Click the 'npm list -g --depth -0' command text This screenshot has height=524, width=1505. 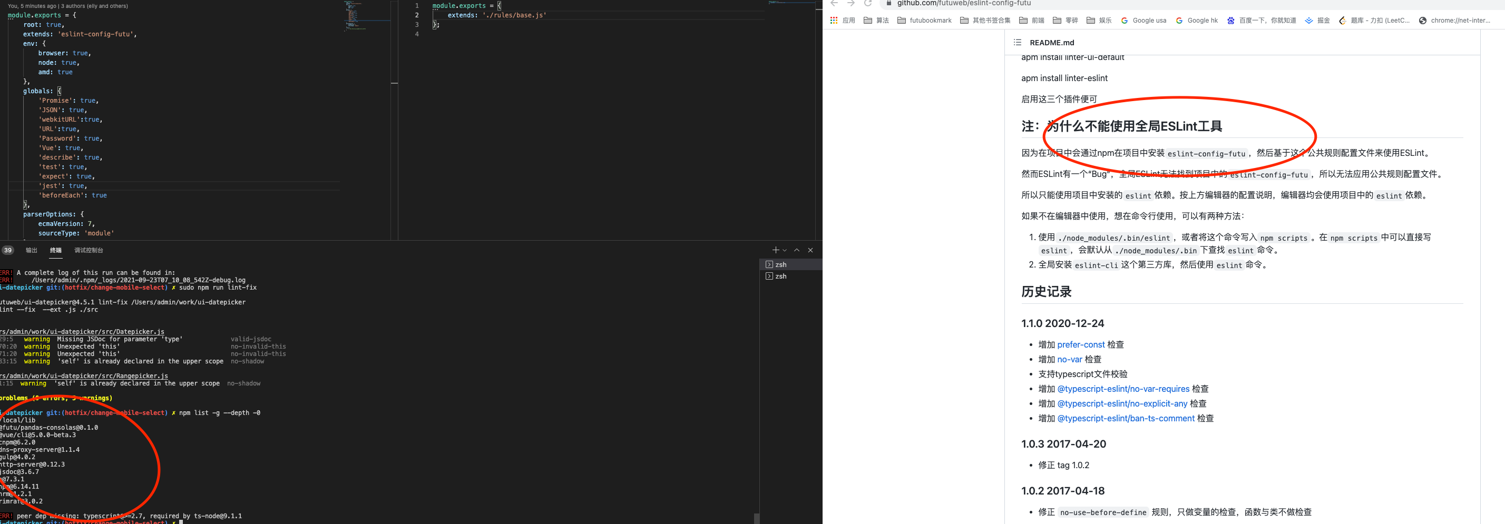[219, 413]
